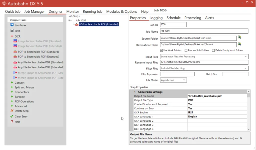Click the Filter Expression input field
Viewport: 256px width, 150px height.
pos(177,74)
